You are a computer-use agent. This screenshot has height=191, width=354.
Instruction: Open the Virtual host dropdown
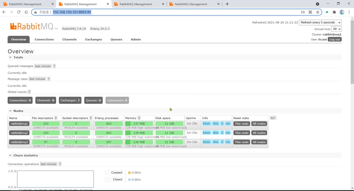point(336,29)
